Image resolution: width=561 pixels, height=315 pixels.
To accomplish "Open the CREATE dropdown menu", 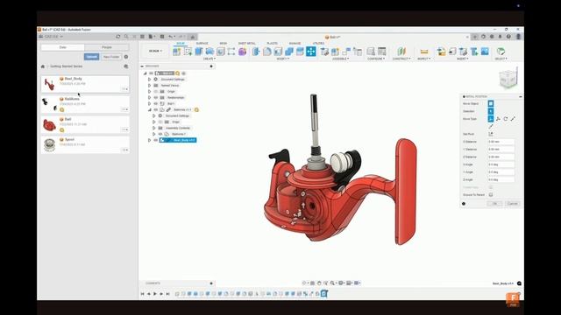I will point(209,59).
